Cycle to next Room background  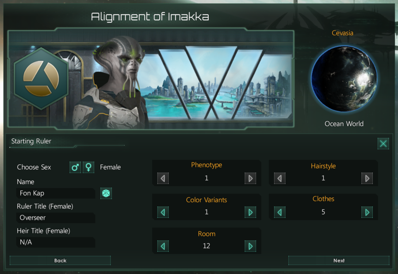250,246
